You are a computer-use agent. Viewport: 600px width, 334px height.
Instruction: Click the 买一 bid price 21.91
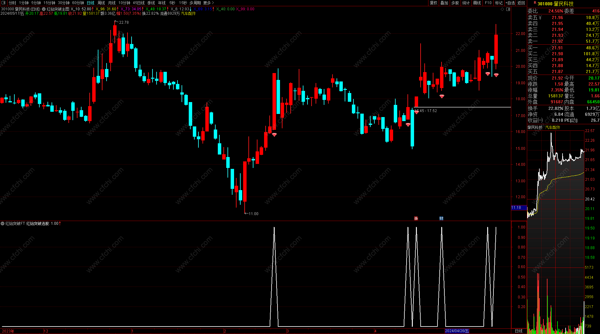[557, 48]
